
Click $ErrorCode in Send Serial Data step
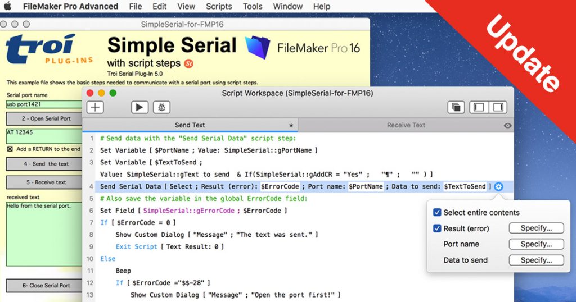280,186
